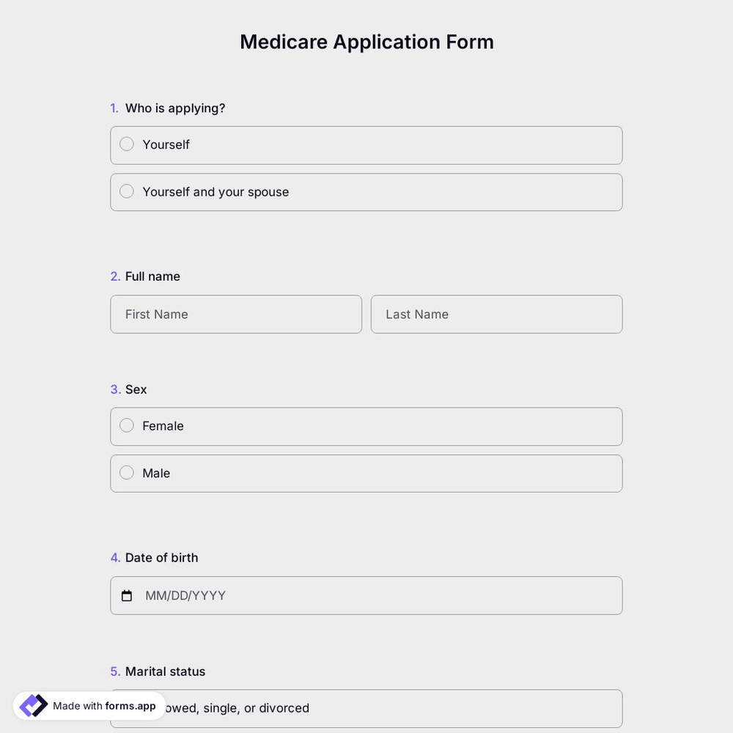Select Female for the Sex question
This screenshot has width=733, height=733.
click(x=126, y=424)
